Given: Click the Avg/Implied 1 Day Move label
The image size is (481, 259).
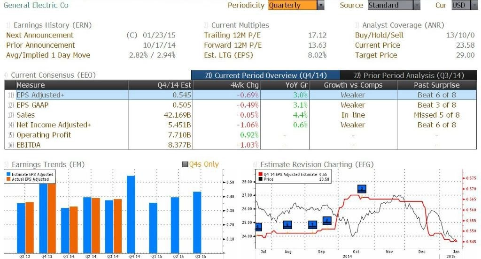Looking at the screenshot, I should (48, 55).
